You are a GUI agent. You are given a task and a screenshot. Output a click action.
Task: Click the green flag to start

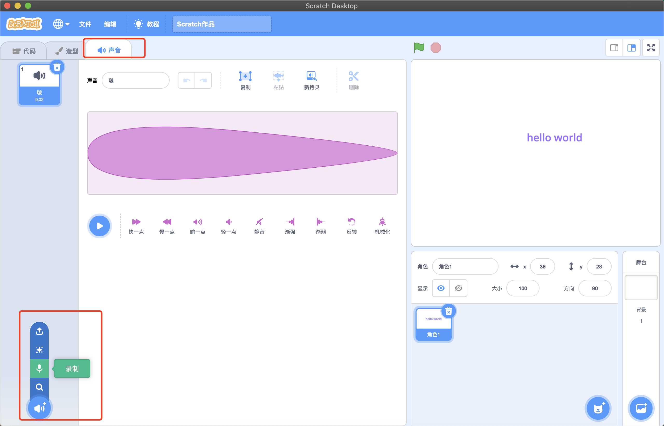pyautogui.click(x=419, y=48)
